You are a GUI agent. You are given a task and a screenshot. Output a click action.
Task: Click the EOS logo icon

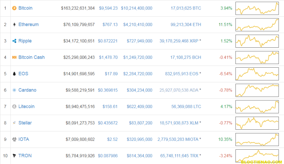pyautogui.click(x=14, y=74)
